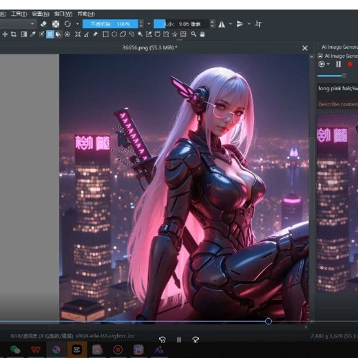Open WPS Office from the taskbar
This screenshot has width=358, height=358.
coord(36,350)
